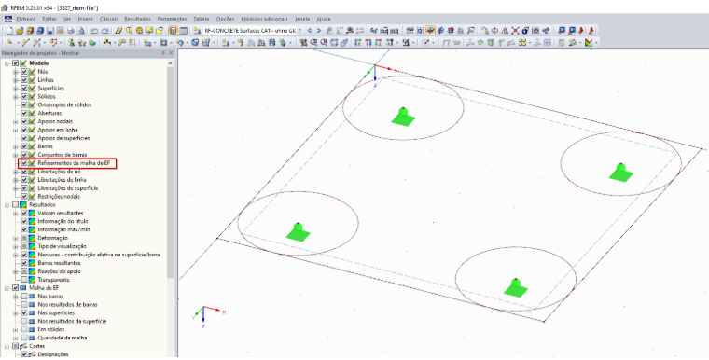The width and height of the screenshot is (709, 360).
Task: Open the RF-CONCRETE Surfaces load case dropdown
Action: pyautogui.click(x=299, y=31)
